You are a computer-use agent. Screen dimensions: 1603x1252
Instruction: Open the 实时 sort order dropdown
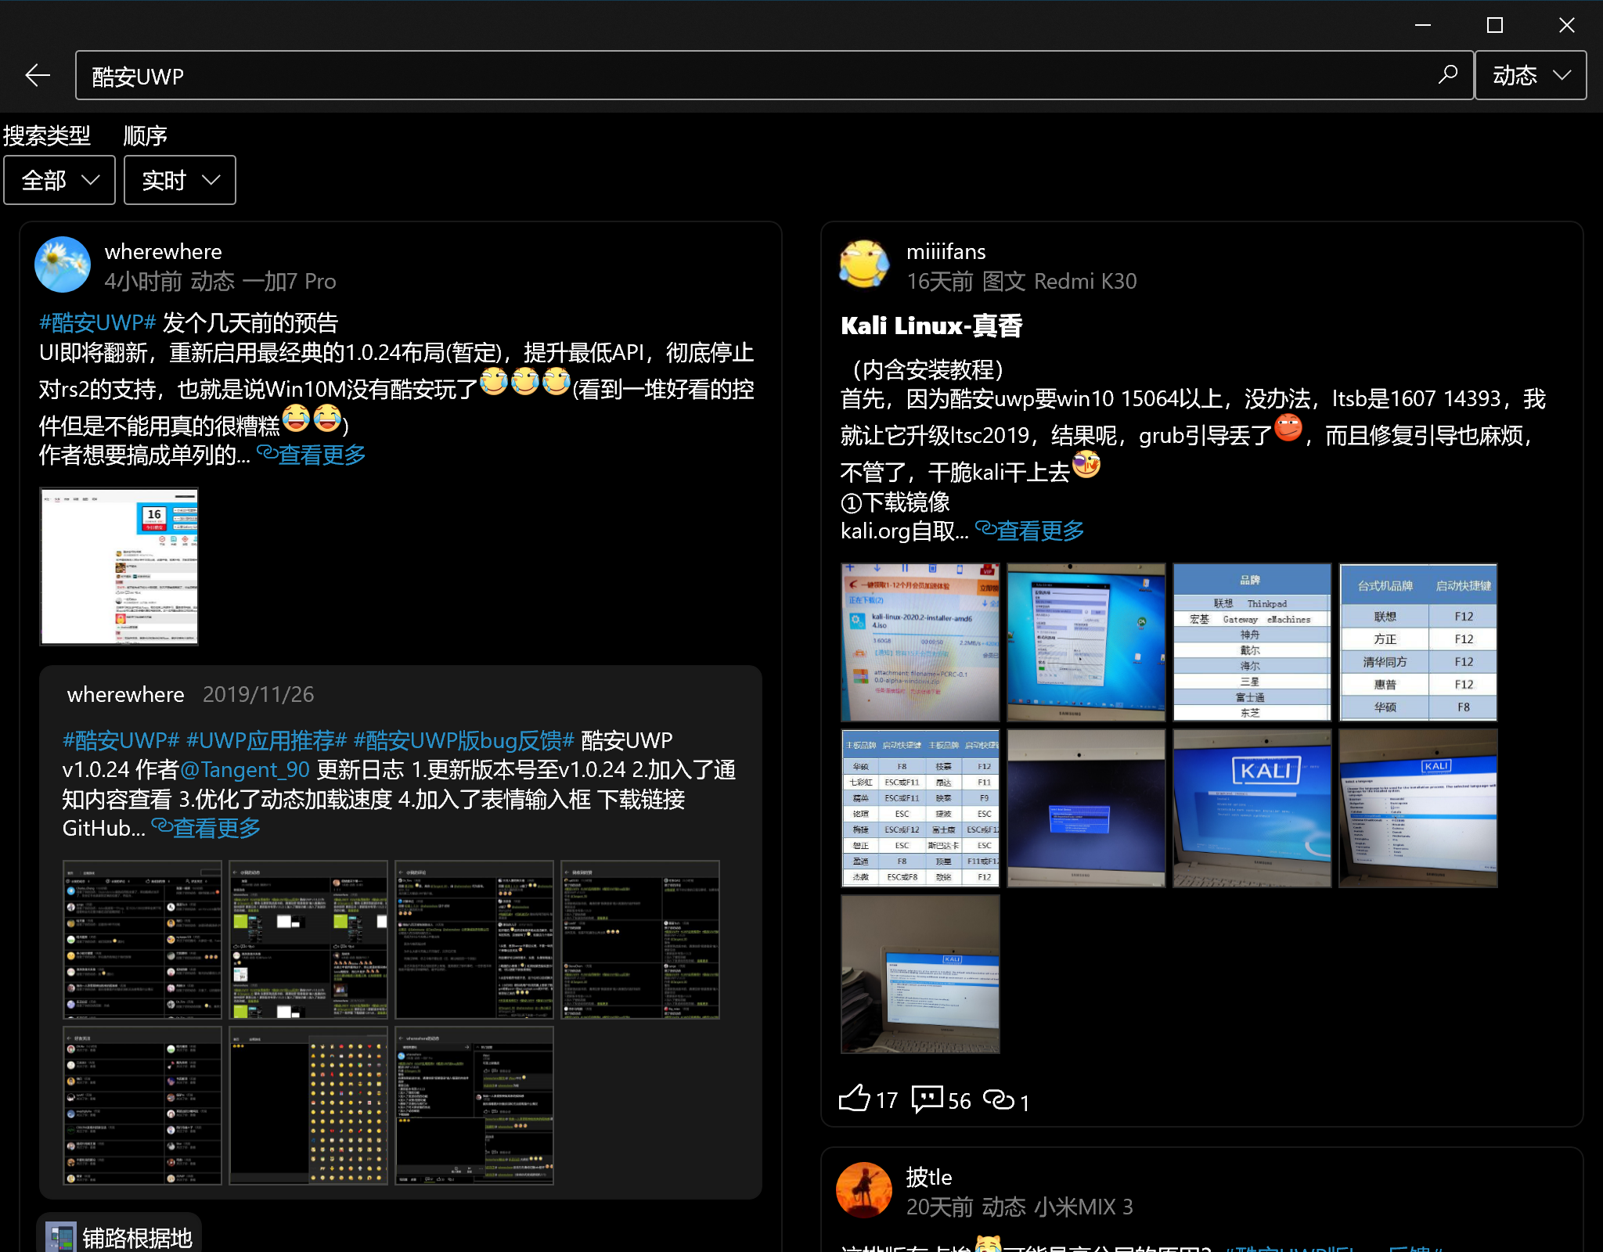click(180, 180)
